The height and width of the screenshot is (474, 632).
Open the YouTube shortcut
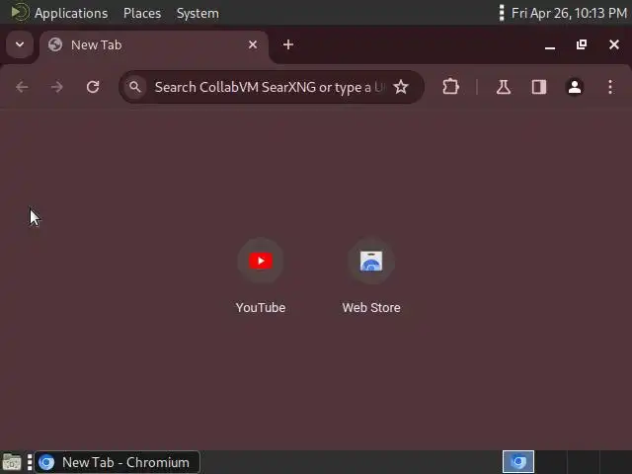261,276
